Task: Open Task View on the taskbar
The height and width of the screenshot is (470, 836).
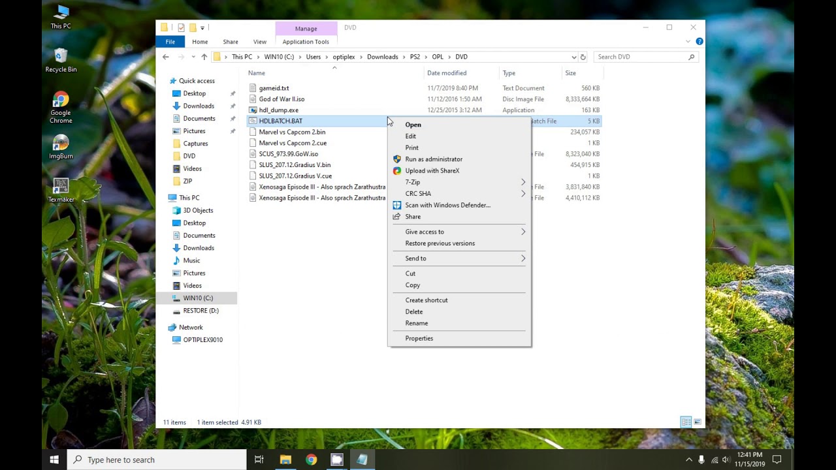Action: click(x=259, y=460)
